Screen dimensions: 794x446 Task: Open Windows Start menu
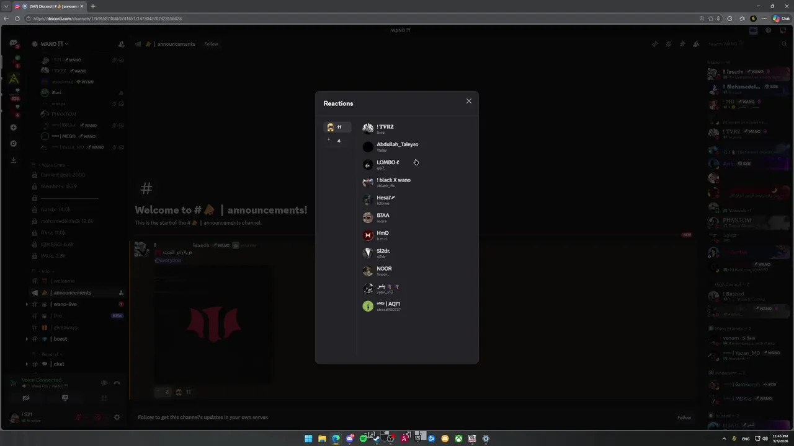click(308, 439)
